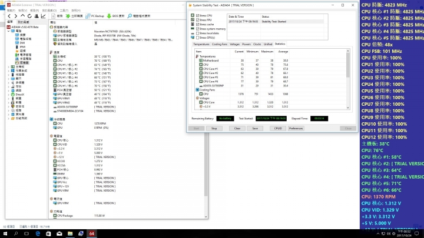Expand the Multimedia (多媒體) tree node

[x=8, y=83]
